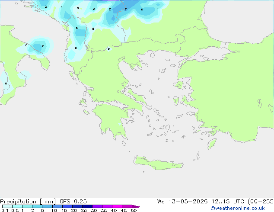274x212 pixels.
Task: Click the '25' legend scale label
Action: 84,210
